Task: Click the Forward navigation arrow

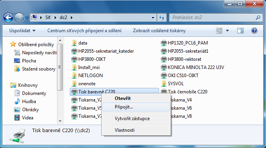Action: coord(19,17)
